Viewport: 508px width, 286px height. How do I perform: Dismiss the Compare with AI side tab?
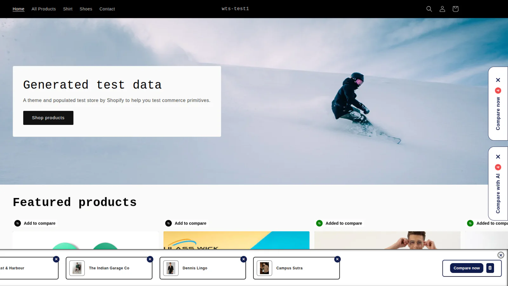(498, 157)
